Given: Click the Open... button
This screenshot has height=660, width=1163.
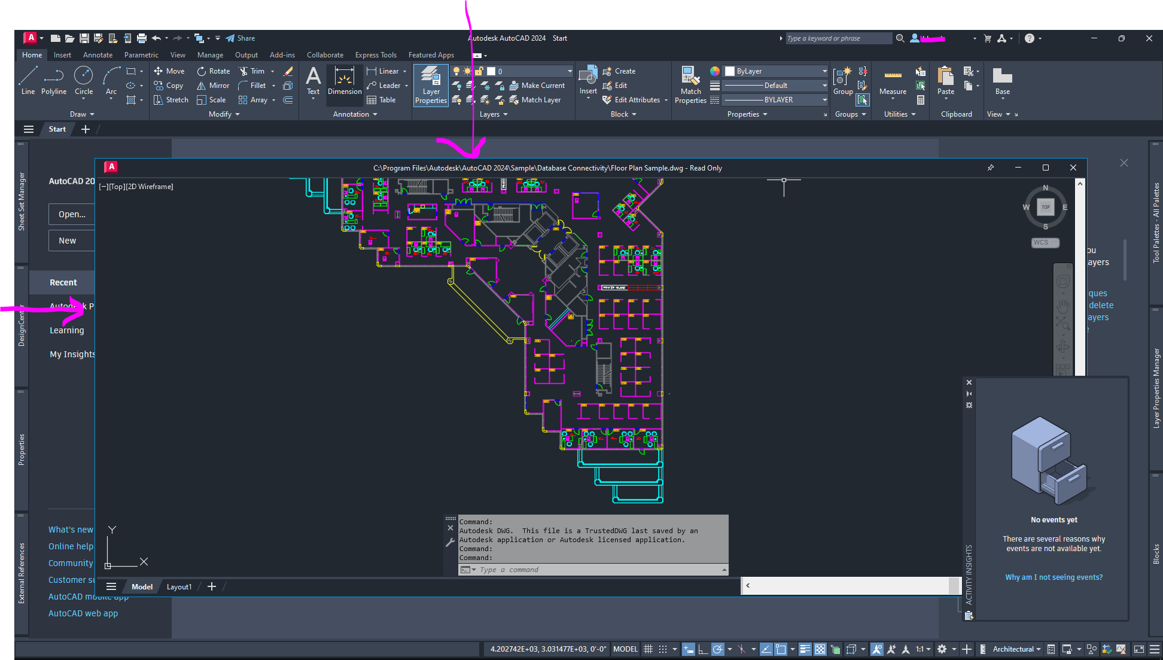Looking at the screenshot, I should [72, 214].
